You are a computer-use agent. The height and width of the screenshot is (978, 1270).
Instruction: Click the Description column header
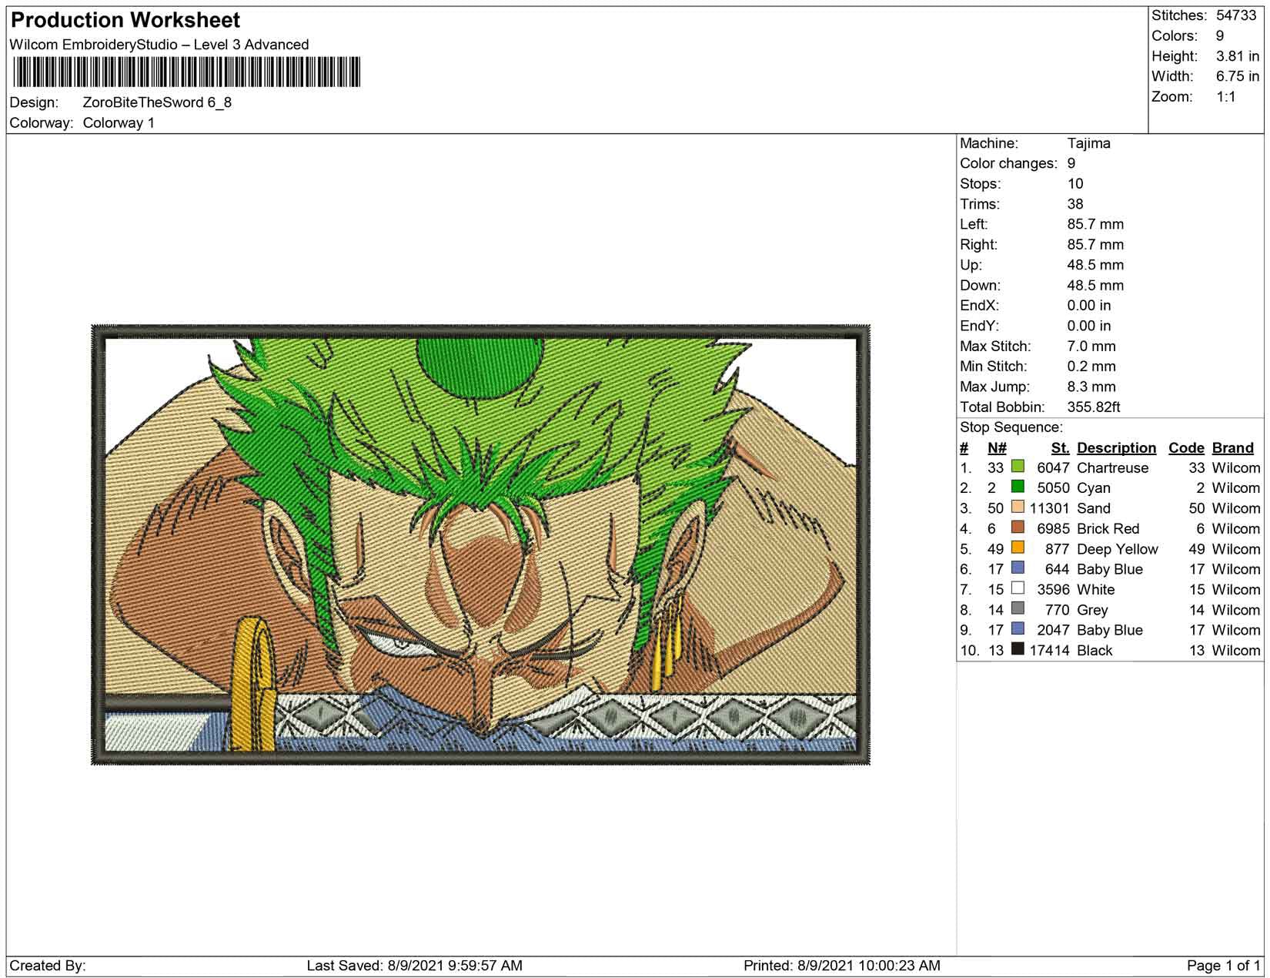(1116, 448)
